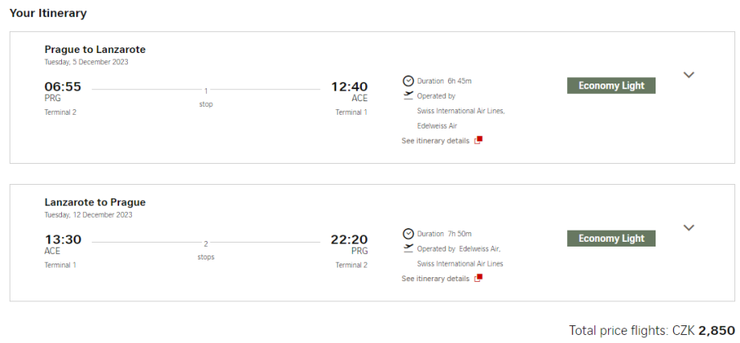The width and height of the screenshot is (740, 343).
Task: Click the clock duration icon for Prague to Lanzarote
Action: 408,80
